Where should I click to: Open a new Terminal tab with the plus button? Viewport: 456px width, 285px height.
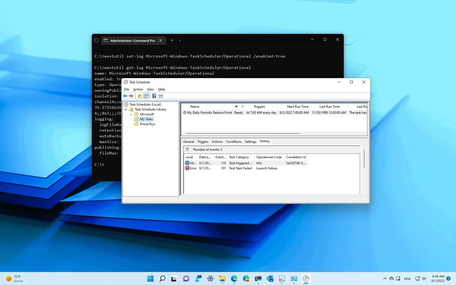click(x=171, y=40)
